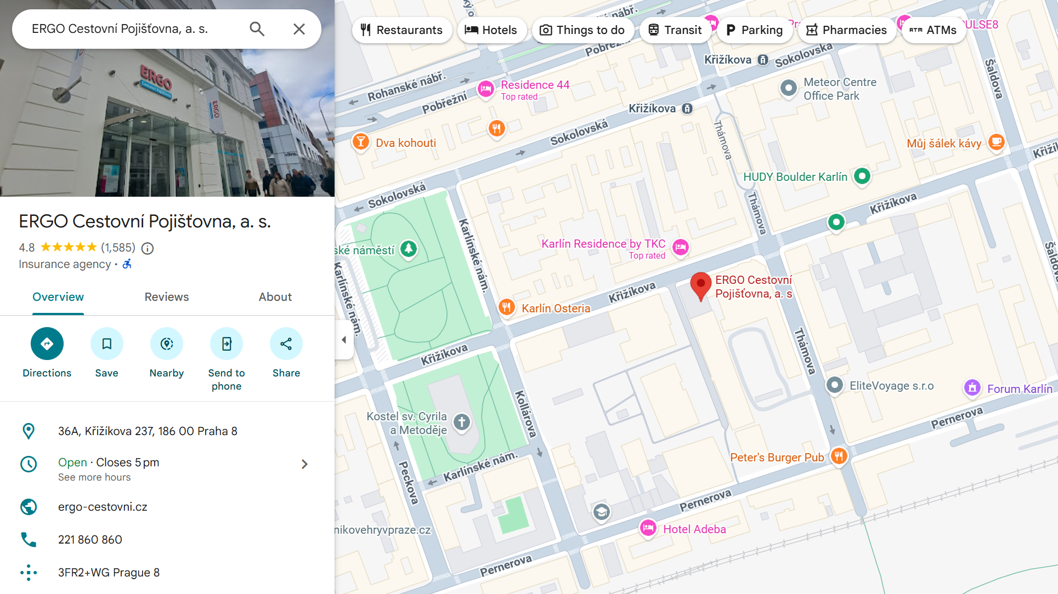Collapse the side panel arrow
The image size is (1058, 594).
point(344,340)
